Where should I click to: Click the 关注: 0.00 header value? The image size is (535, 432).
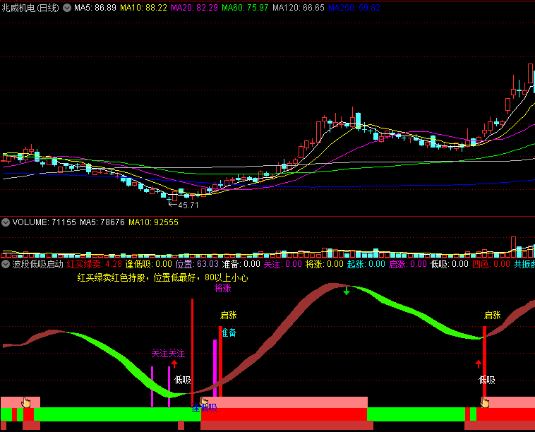click(x=283, y=264)
